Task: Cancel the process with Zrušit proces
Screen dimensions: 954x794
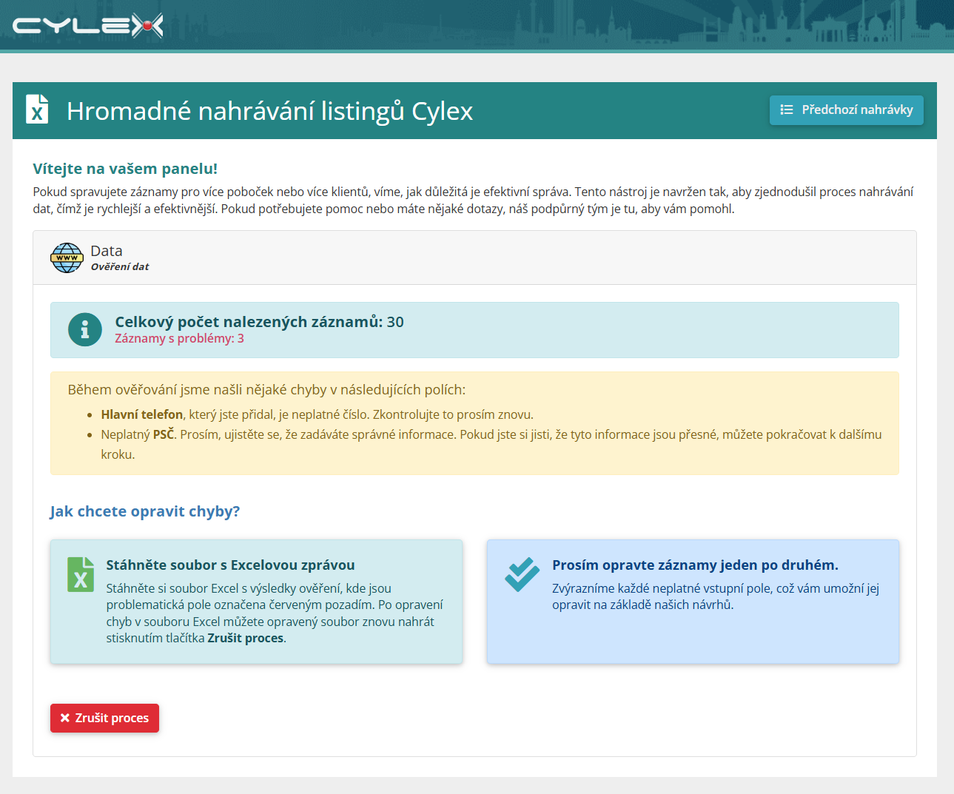Action: point(104,718)
